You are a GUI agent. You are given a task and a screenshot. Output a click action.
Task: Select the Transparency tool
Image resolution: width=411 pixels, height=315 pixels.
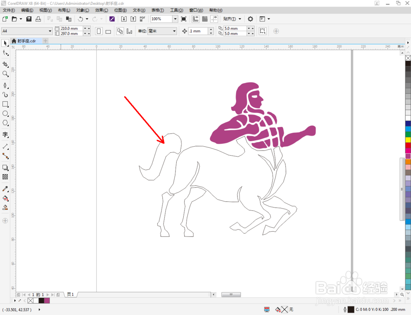[x=5, y=177]
